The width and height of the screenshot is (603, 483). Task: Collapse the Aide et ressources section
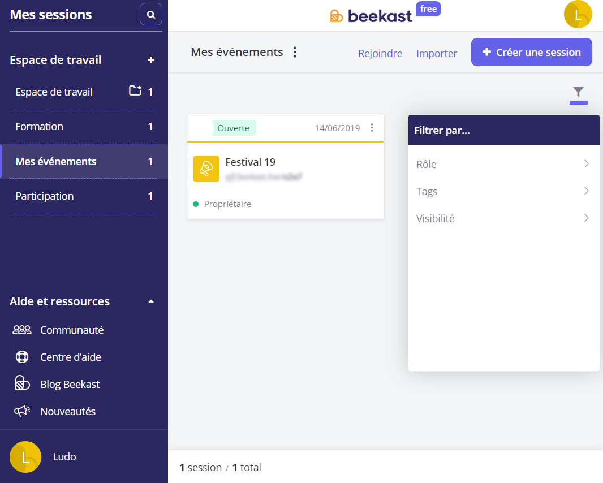click(151, 301)
